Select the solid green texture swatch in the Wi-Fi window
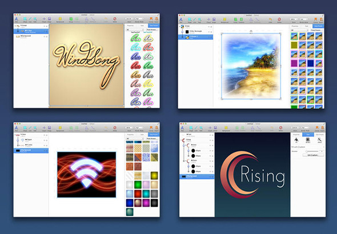 (x=138, y=184)
